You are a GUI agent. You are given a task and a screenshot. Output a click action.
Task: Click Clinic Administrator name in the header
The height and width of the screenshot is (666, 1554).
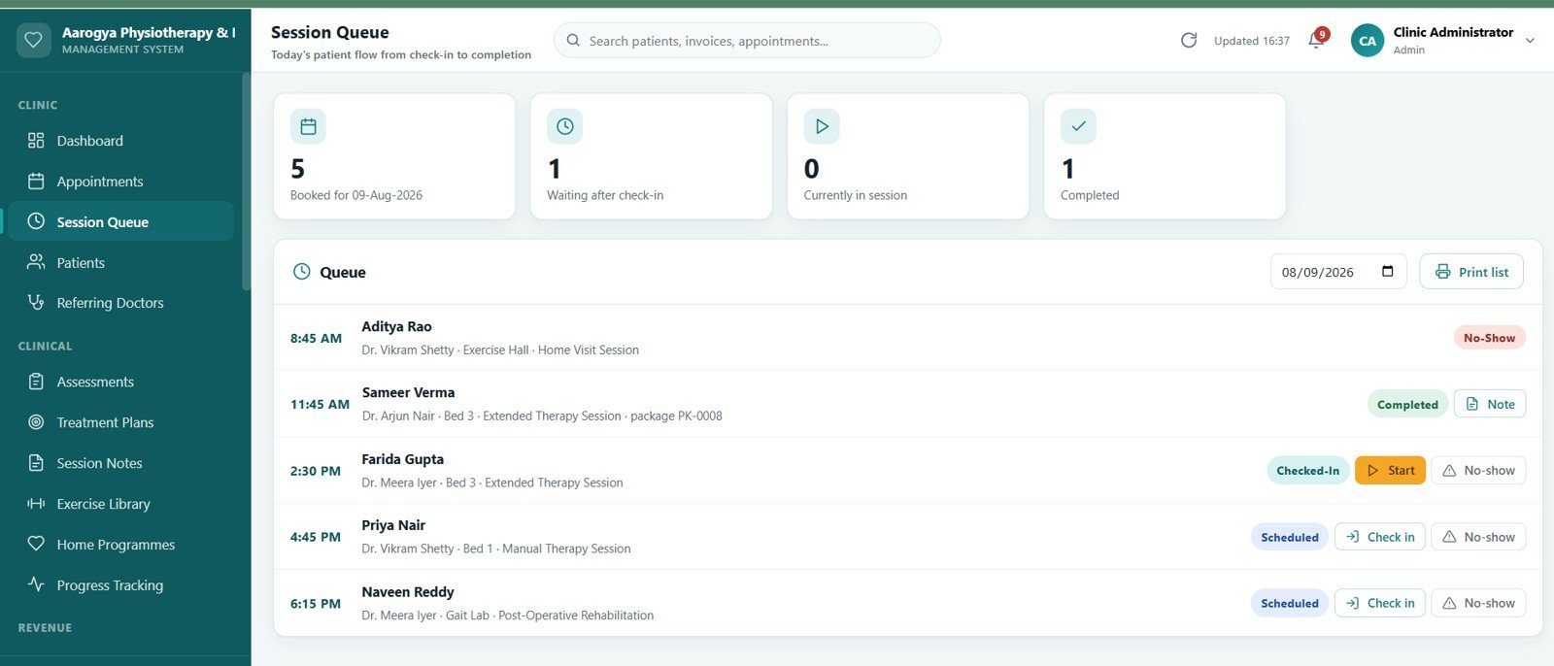[x=1453, y=32]
